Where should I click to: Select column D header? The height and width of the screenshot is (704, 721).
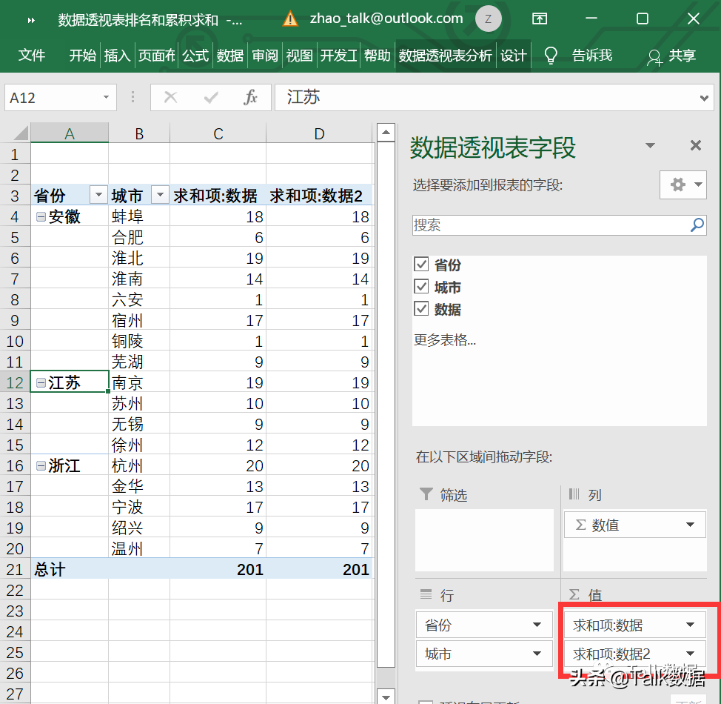tap(319, 133)
